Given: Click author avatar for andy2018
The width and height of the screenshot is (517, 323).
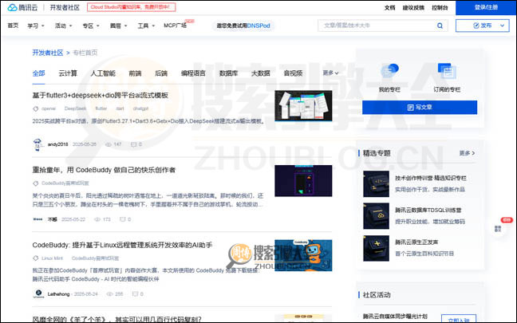Looking at the screenshot, I should pyautogui.click(x=38, y=144).
